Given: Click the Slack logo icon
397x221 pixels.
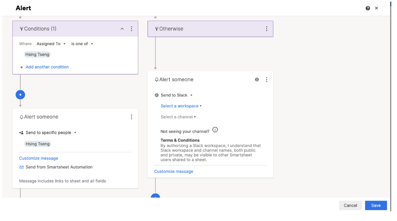Looking at the screenshot, I should (157, 95).
